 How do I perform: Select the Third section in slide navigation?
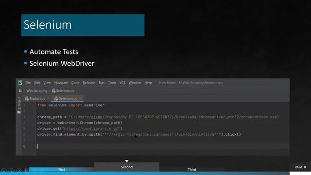(x=192, y=170)
